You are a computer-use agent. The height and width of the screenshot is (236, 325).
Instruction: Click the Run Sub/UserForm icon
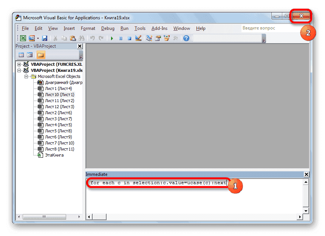111,38
